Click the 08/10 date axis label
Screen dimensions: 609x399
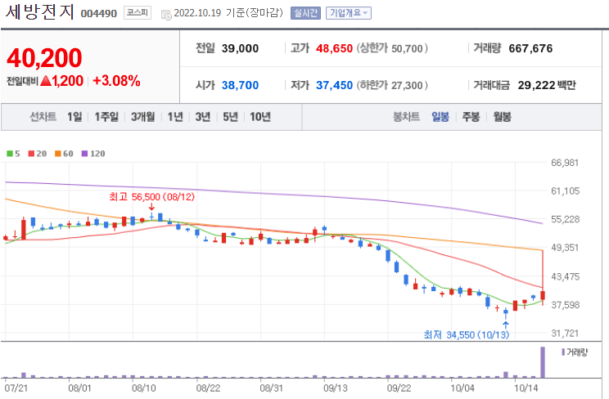pyautogui.click(x=144, y=388)
